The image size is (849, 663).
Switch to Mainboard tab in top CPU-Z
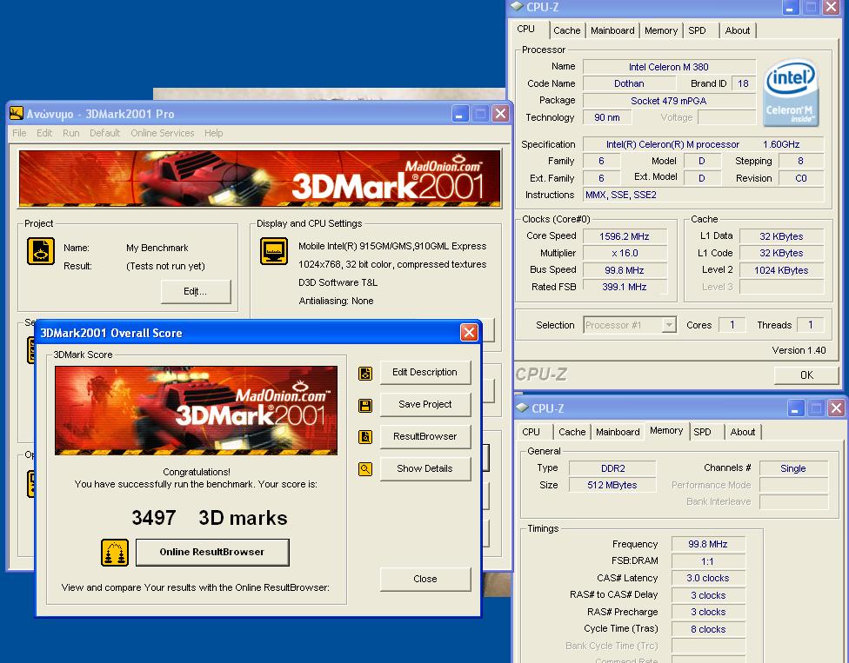612,30
